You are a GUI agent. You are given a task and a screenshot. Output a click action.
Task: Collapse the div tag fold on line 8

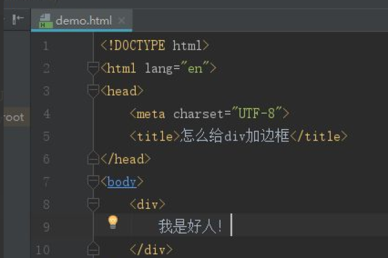pos(93,204)
